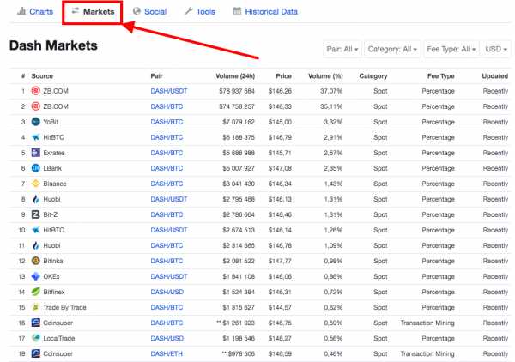The width and height of the screenshot is (515, 362).
Task: Change currency with USD dropdown
Action: [x=496, y=49]
